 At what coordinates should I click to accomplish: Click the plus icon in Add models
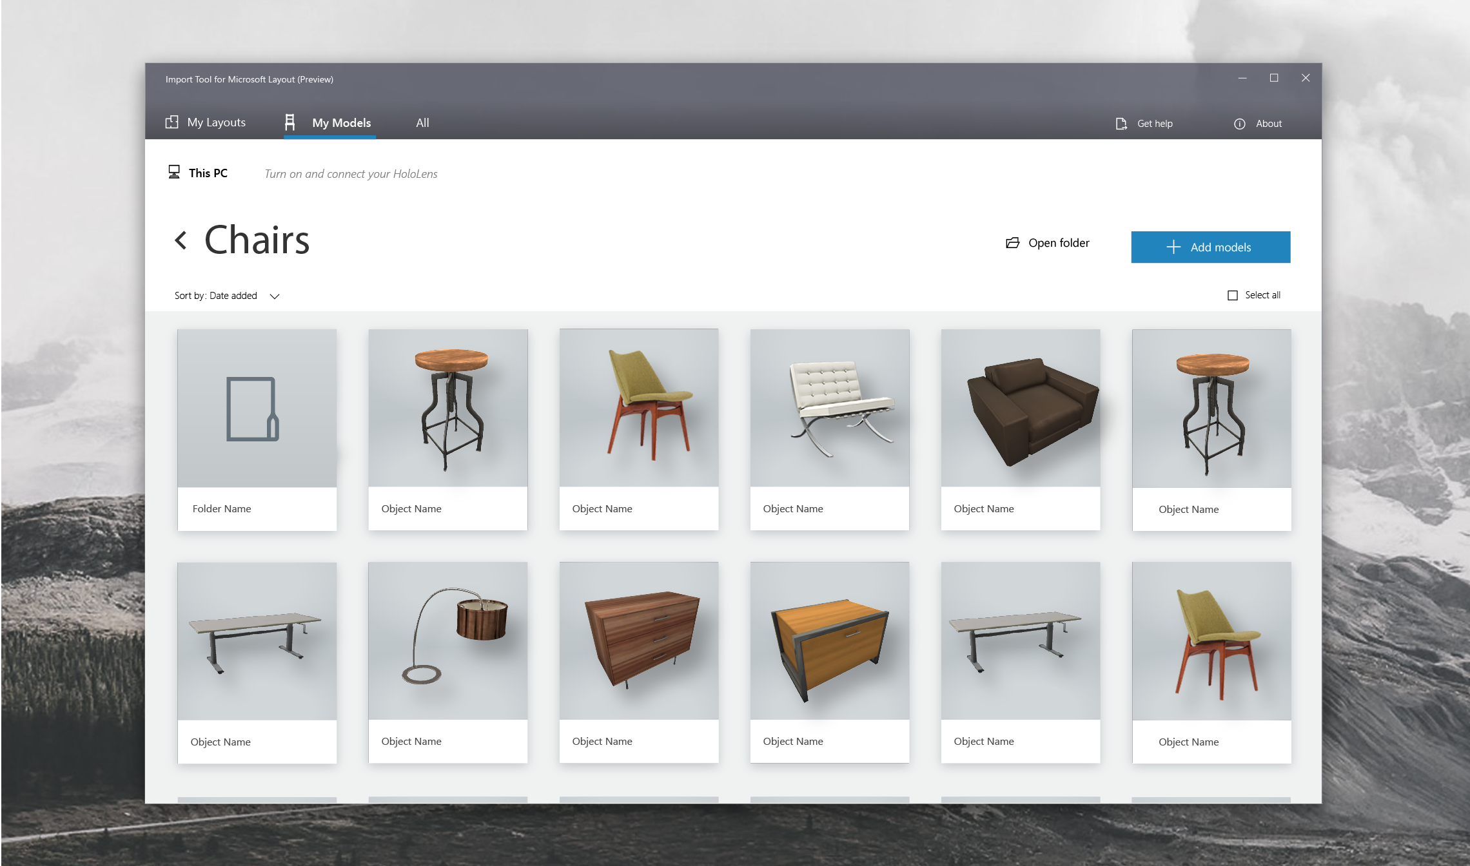point(1173,247)
